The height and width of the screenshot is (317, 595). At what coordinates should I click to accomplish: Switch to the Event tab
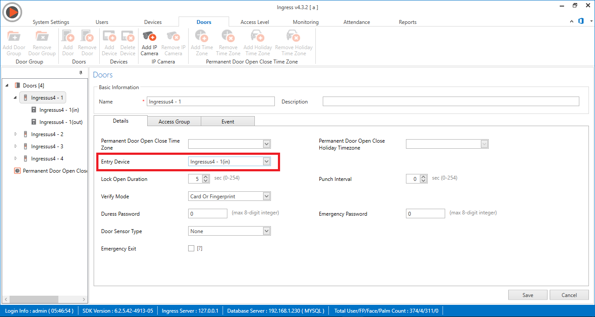228,122
